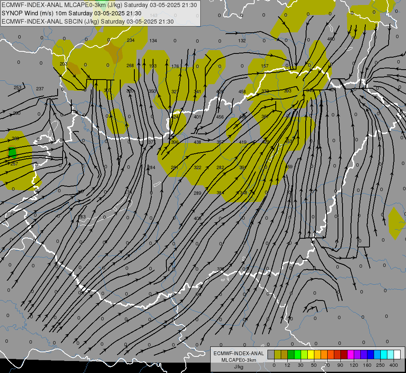406x373 pixels.
Task: Click the 456 value on the map
Action: point(220,117)
